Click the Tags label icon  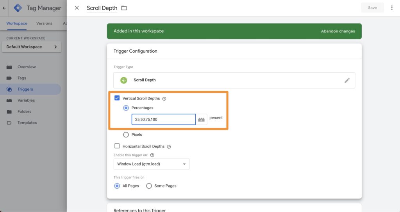pyautogui.click(x=9, y=78)
